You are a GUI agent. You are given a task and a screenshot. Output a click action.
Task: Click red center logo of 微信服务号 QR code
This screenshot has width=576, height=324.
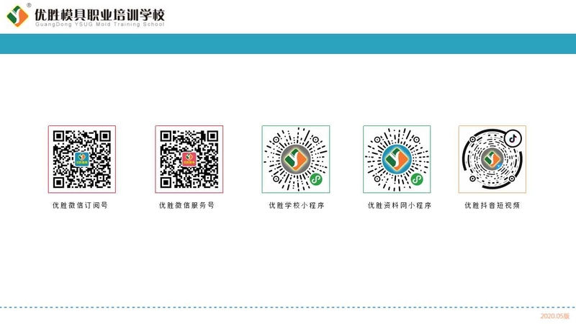[x=189, y=159]
